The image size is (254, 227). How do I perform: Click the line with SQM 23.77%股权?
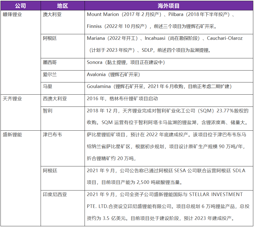pyautogui.click(x=168, y=111)
